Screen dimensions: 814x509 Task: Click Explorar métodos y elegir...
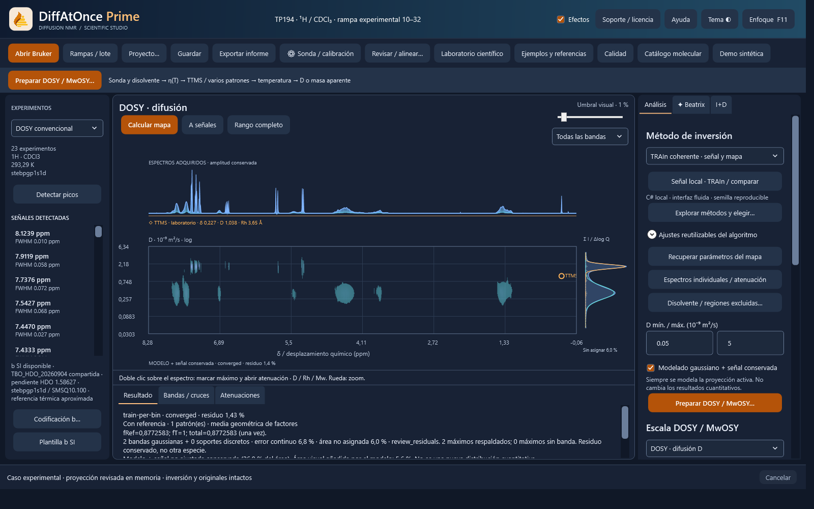[715, 213]
